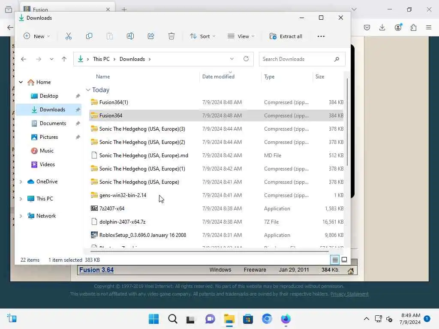Screen dimensions: 439x329
Task: Click the Paste clipboard icon
Action: coord(110,36)
